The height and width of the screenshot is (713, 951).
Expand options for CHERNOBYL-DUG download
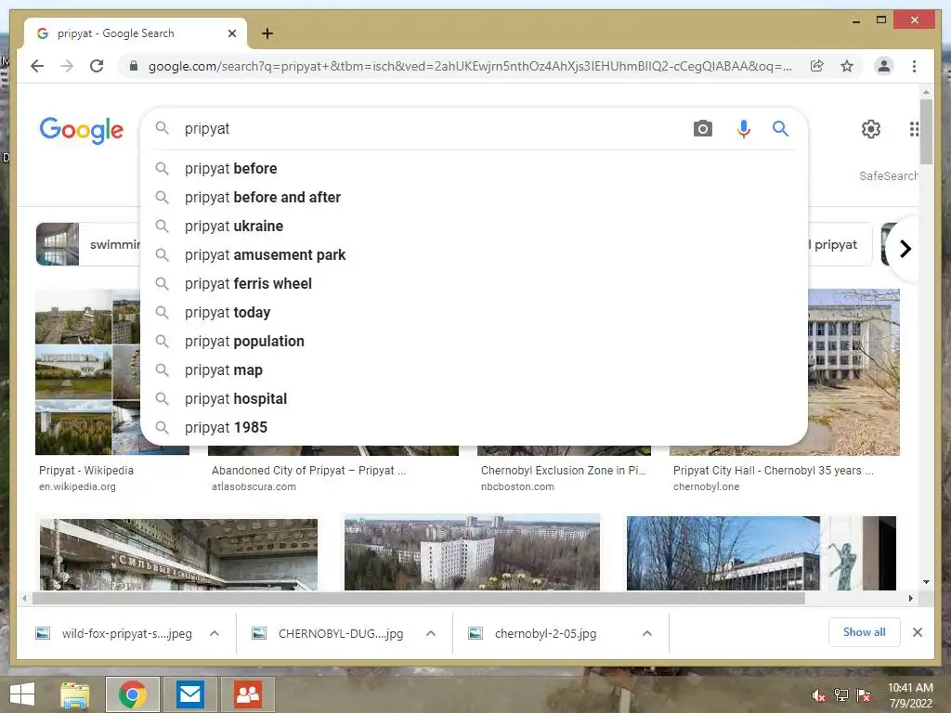[431, 633]
